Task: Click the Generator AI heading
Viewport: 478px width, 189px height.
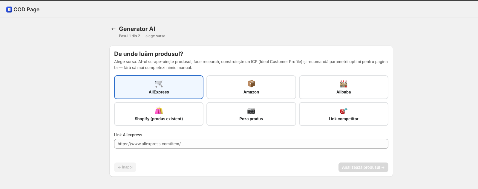Action: [137, 29]
